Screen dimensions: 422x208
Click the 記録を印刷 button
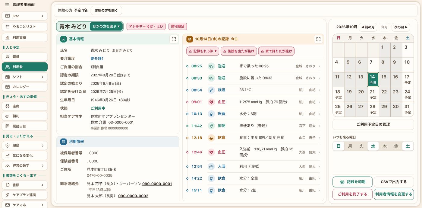pos(352,182)
